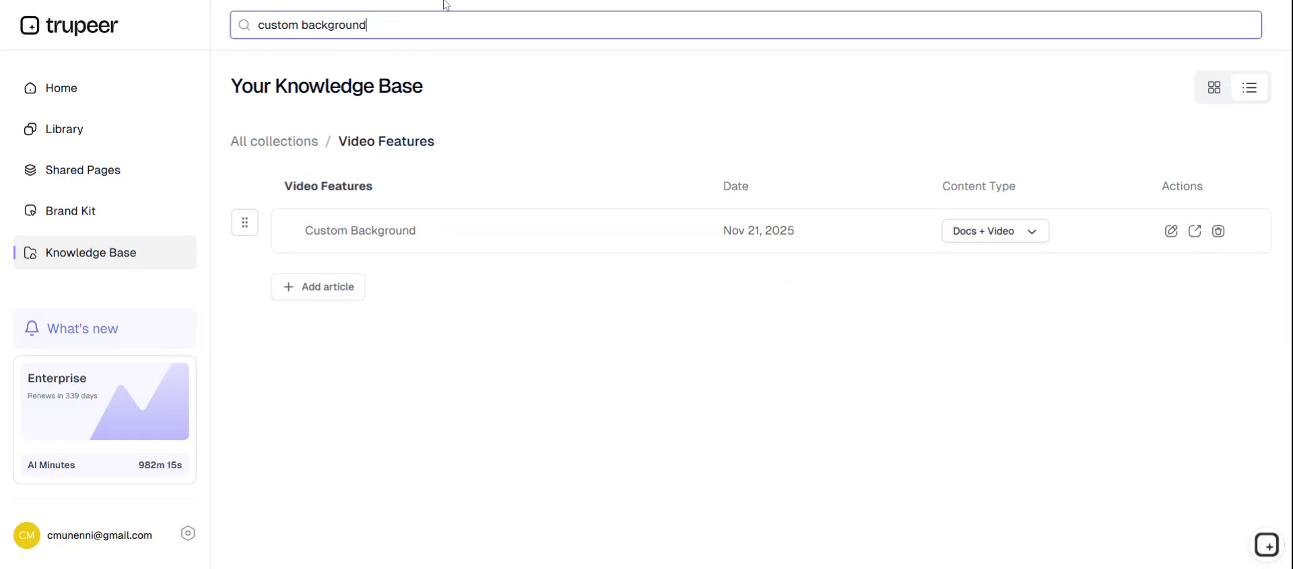Click the Your Knowledge Base heading
This screenshot has width=1293, height=569.
pyautogui.click(x=327, y=86)
